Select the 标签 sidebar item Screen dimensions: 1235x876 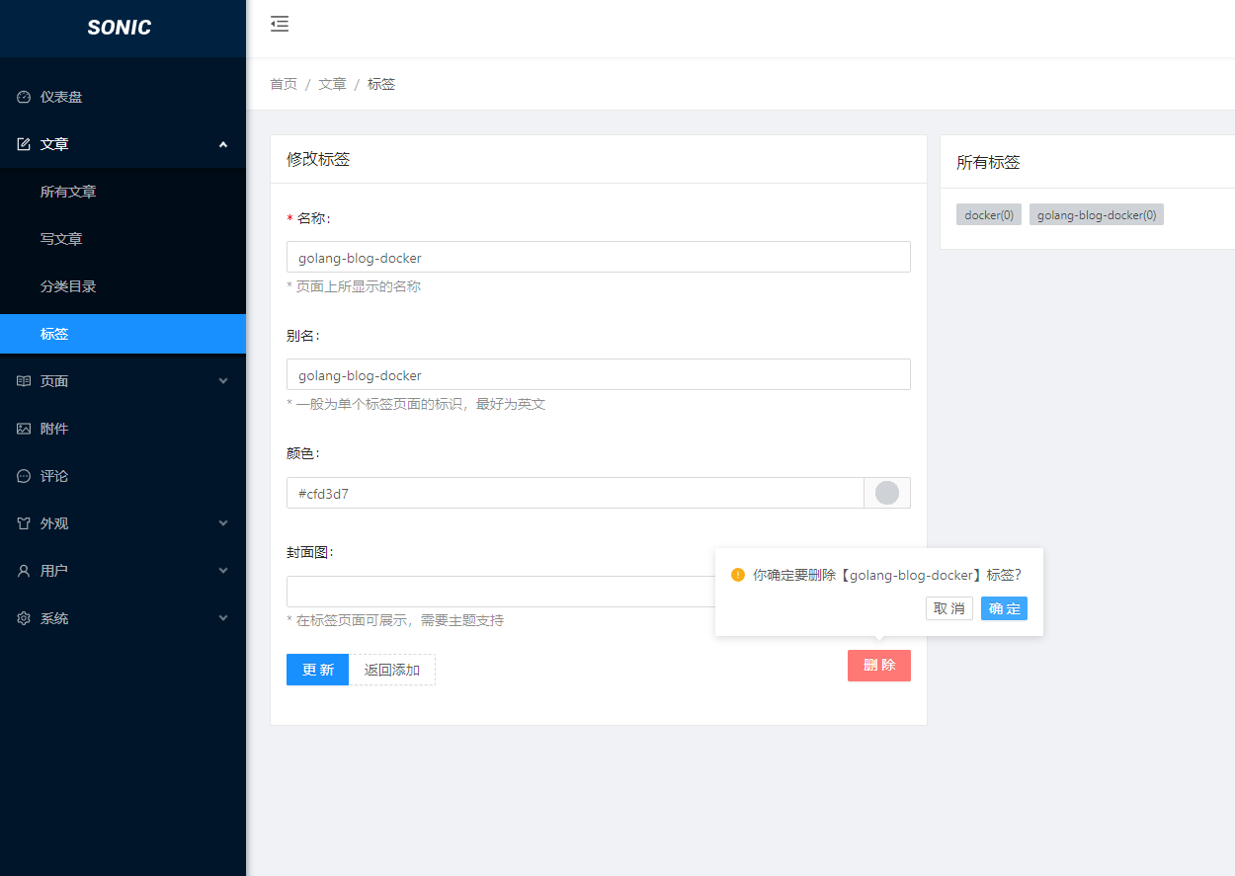pyautogui.click(x=123, y=334)
